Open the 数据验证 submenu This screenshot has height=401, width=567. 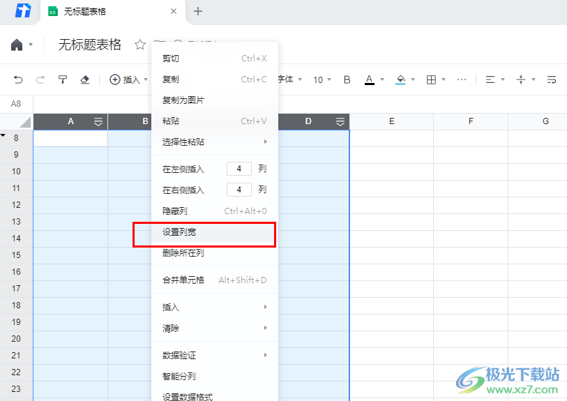click(215, 356)
